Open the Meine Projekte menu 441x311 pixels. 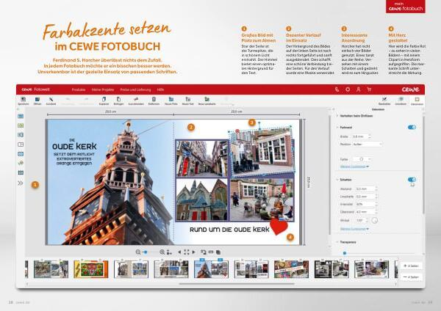[x=103, y=89]
